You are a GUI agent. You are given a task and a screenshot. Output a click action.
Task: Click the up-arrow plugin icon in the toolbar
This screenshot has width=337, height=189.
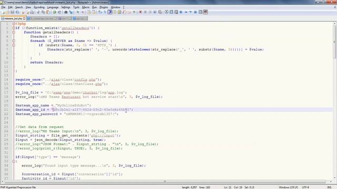point(186,12)
